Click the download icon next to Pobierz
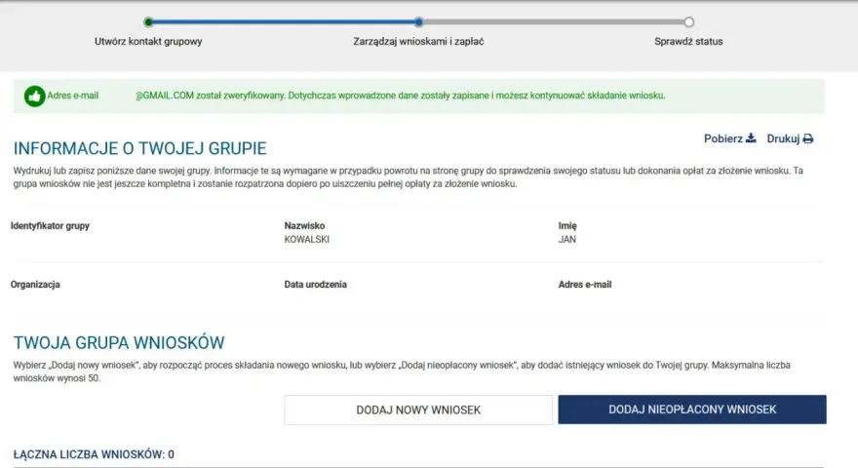Image resolution: width=858 pixels, height=468 pixels. coord(751,137)
